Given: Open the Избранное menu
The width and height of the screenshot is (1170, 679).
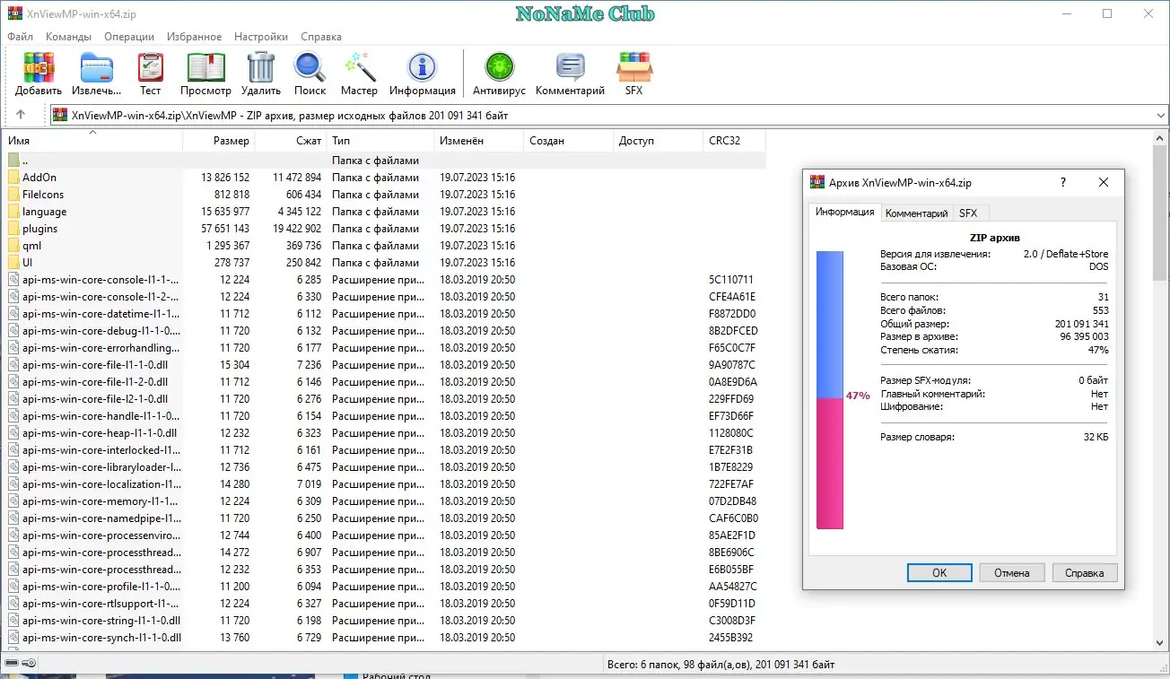Looking at the screenshot, I should click(x=193, y=37).
